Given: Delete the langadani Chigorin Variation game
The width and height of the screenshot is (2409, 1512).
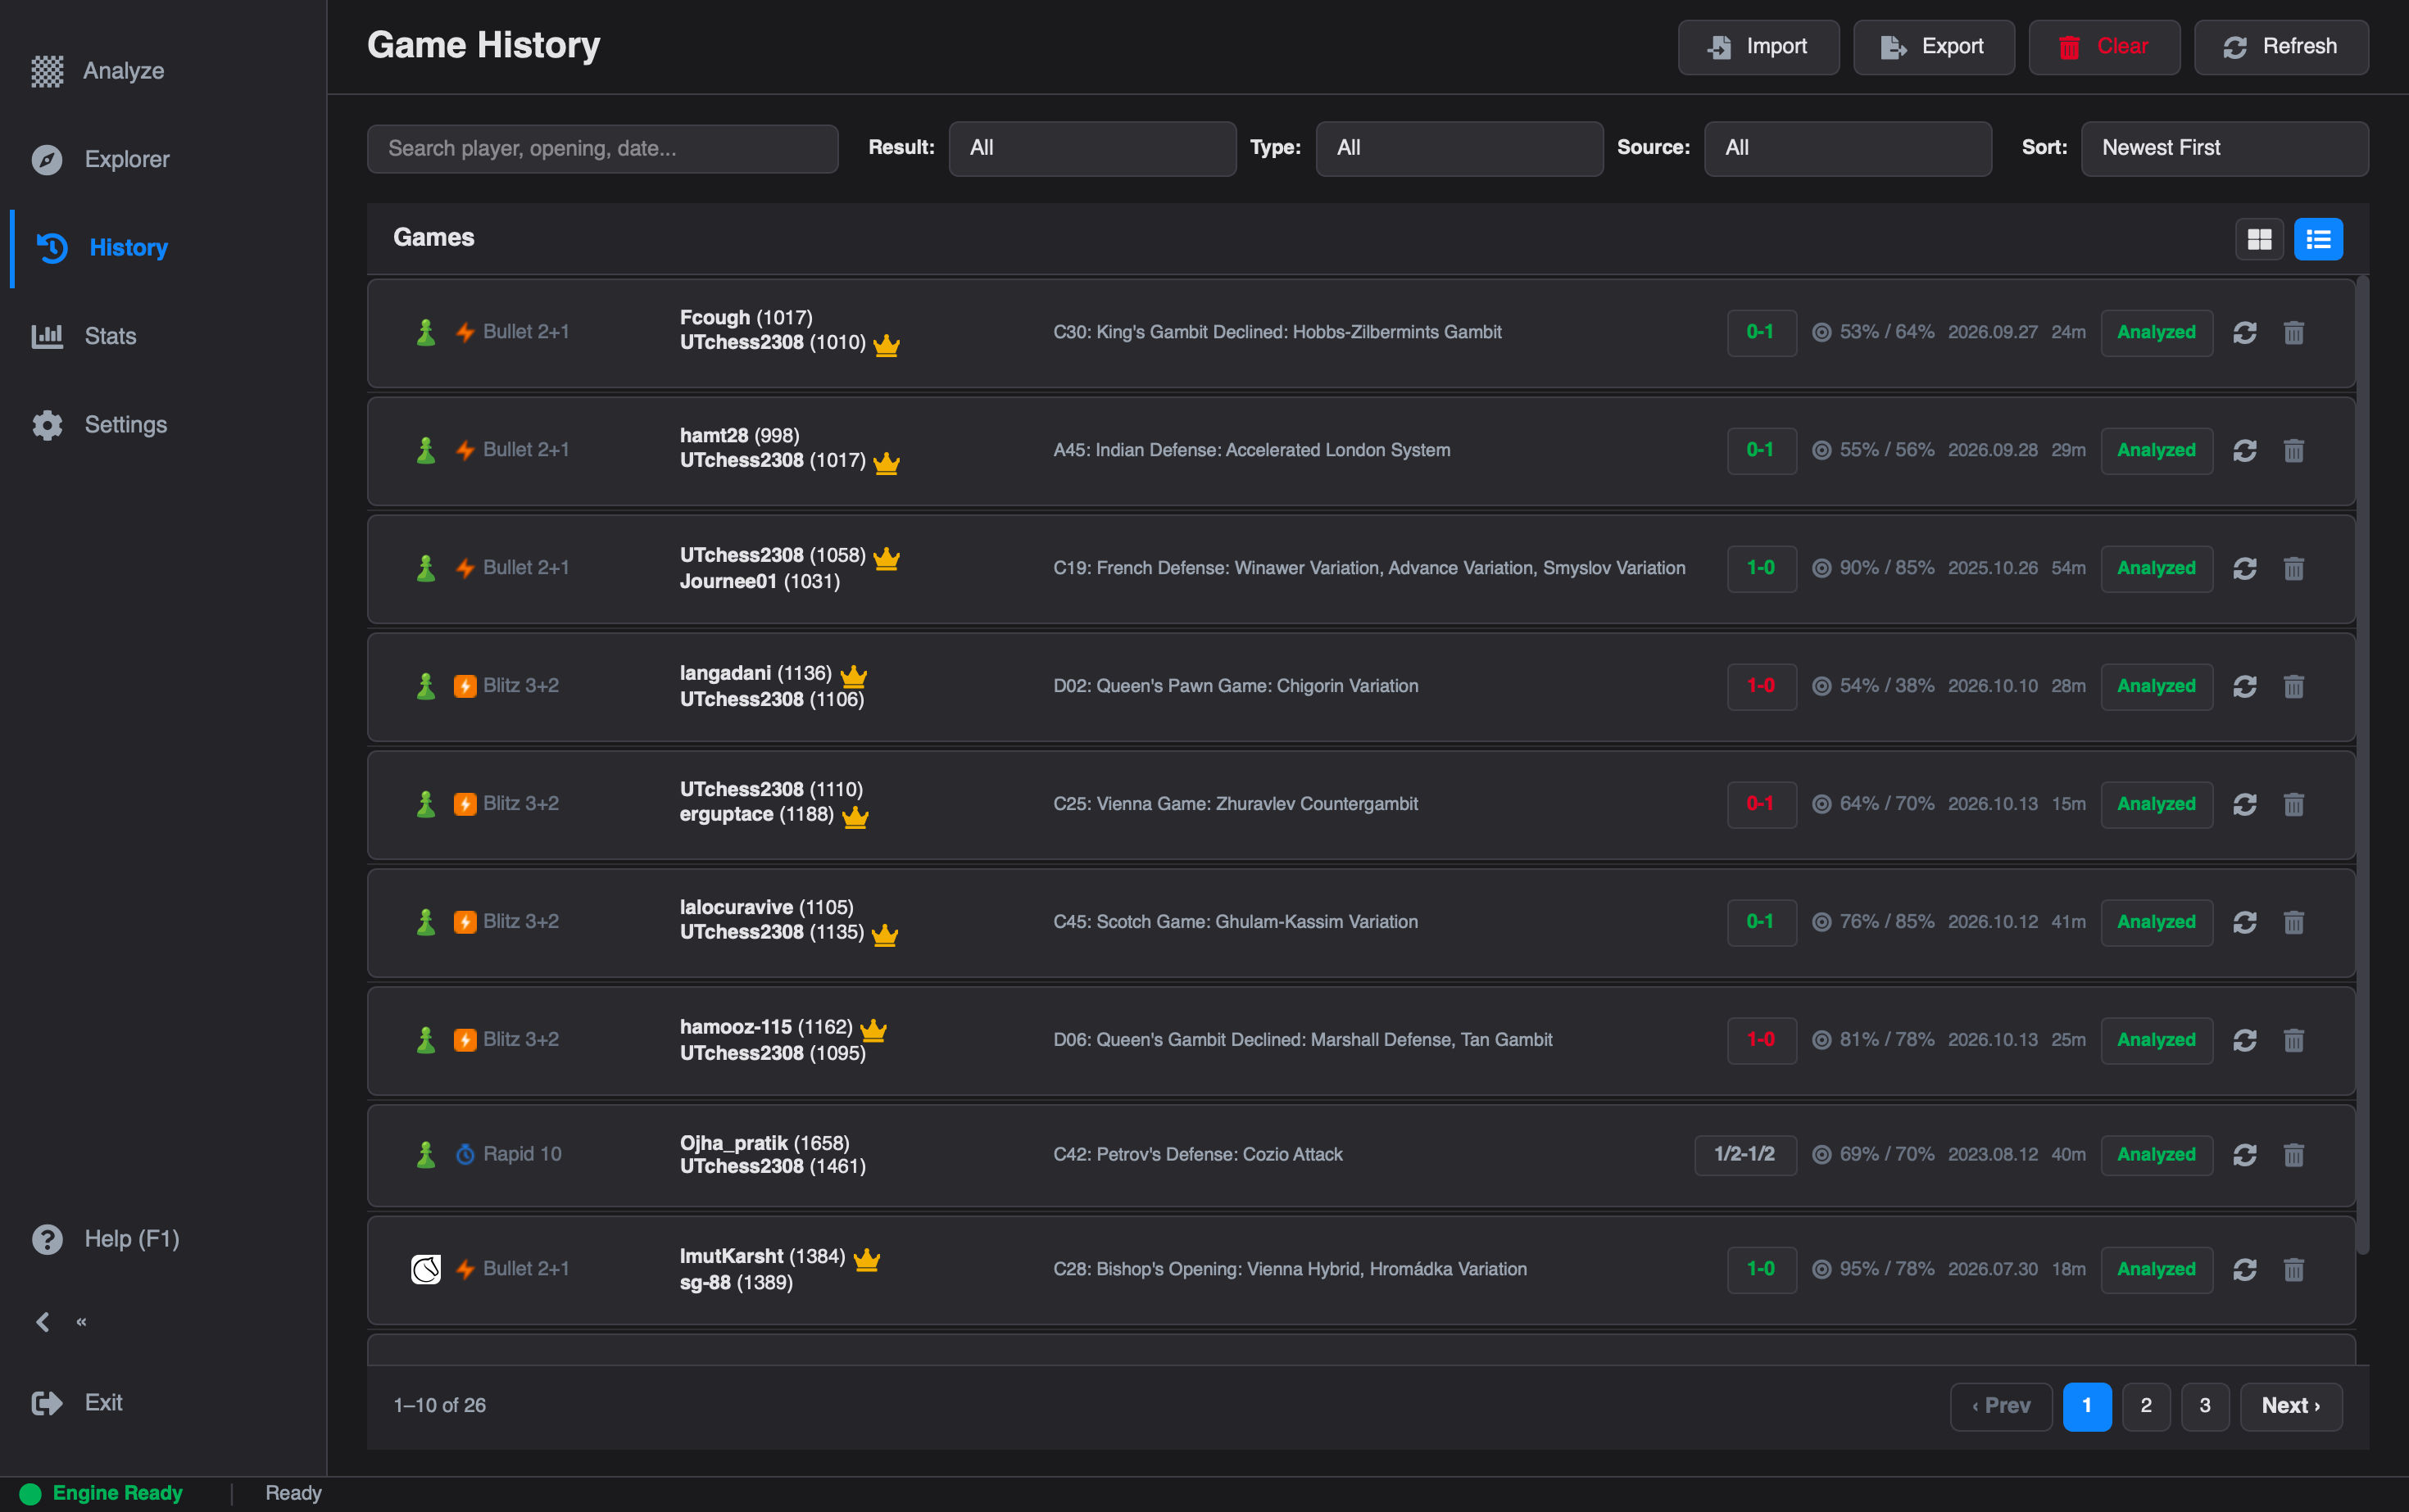Looking at the screenshot, I should coord(2293,686).
